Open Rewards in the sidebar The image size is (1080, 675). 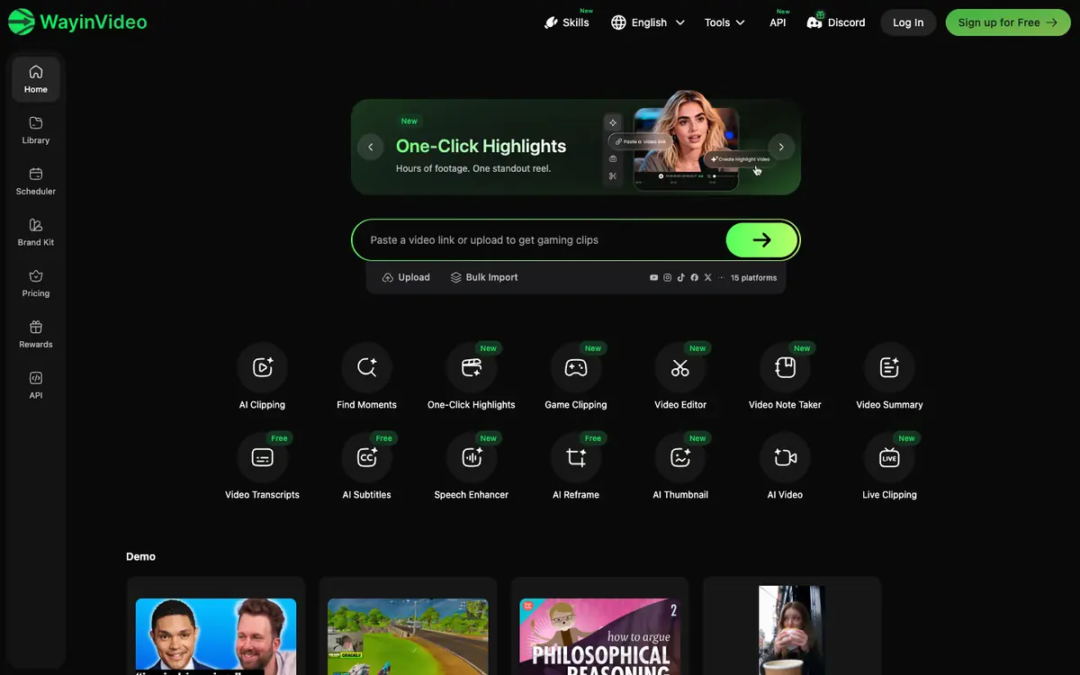(36, 334)
